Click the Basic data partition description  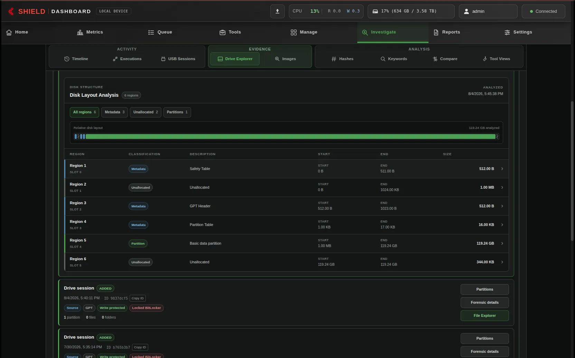(205, 244)
